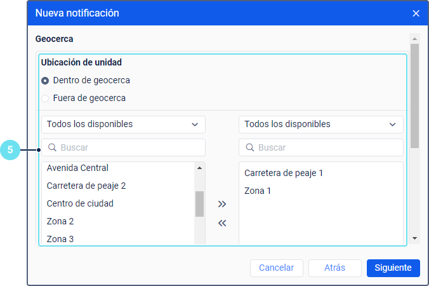The width and height of the screenshot is (429, 286).
Task: Click the Cancelar button
Action: pyautogui.click(x=277, y=268)
